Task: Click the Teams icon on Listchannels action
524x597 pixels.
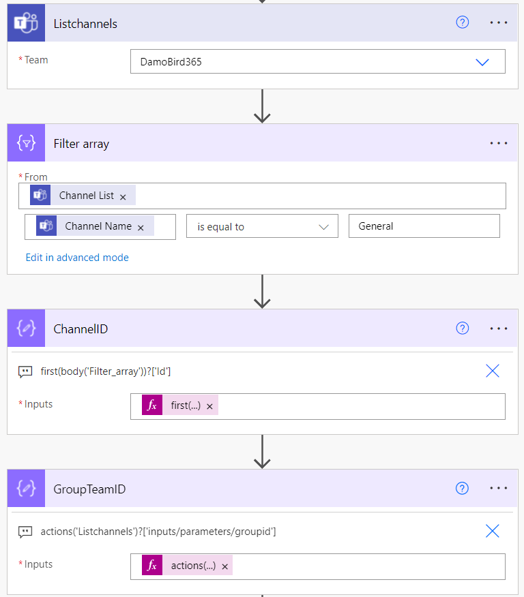Action: click(x=26, y=23)
